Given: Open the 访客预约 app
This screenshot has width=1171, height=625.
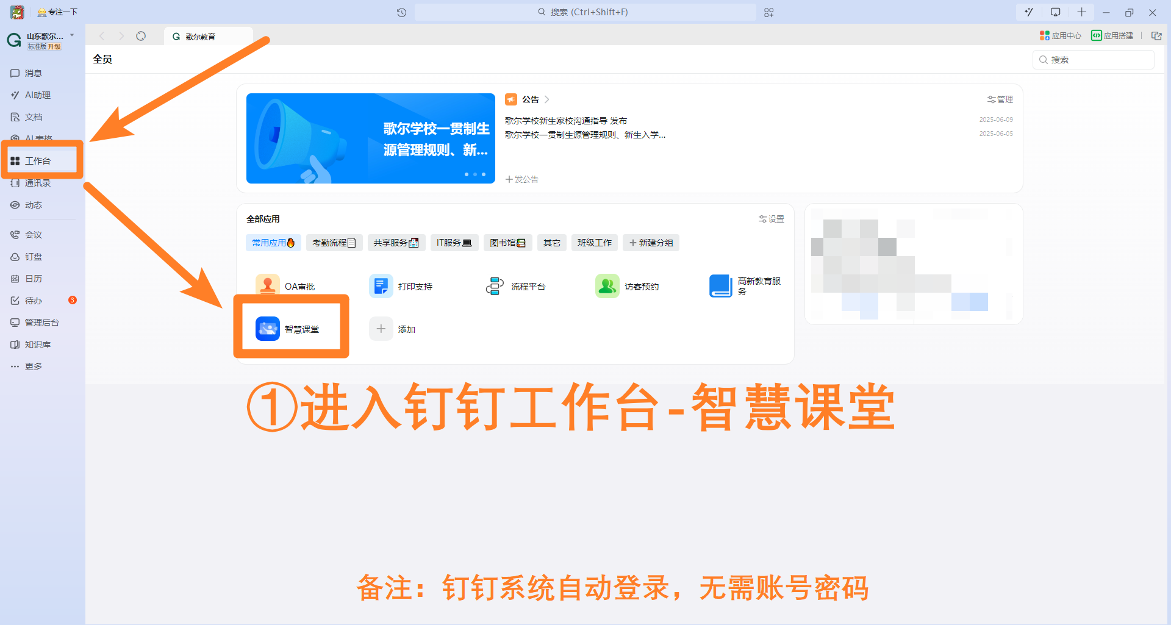Looking at the screenshot, I should click(x=628, y=286).
